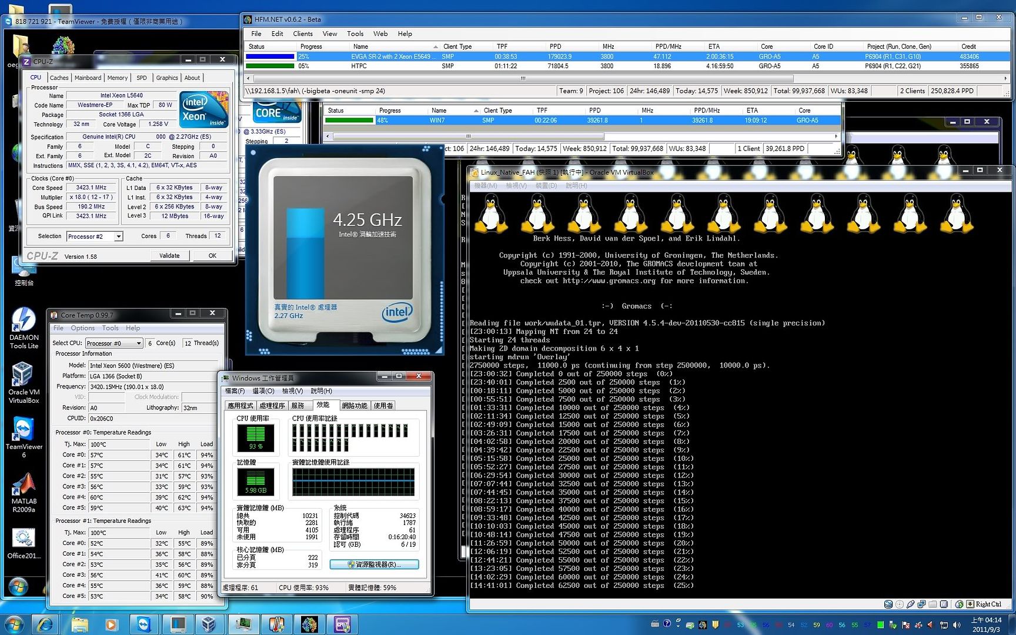Open Task Manager 網路功能 tab

[x=355, y=406]
